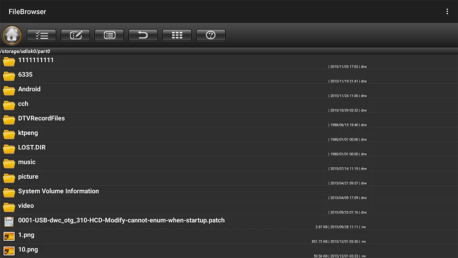Open the Android folder
Screen dimensions: 458x258
coord(229,91)
